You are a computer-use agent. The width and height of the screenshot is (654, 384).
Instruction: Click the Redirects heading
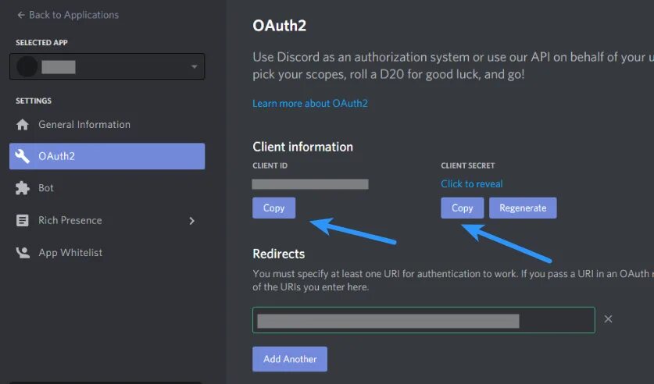click(x=279, y=254)
